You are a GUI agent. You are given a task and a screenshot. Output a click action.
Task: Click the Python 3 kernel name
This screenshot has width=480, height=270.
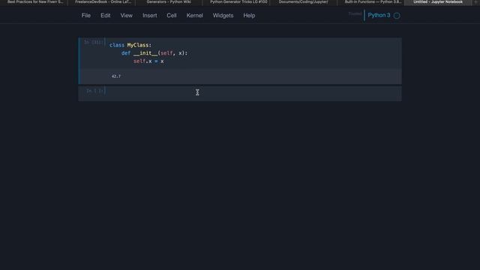[x=379, y=15]
